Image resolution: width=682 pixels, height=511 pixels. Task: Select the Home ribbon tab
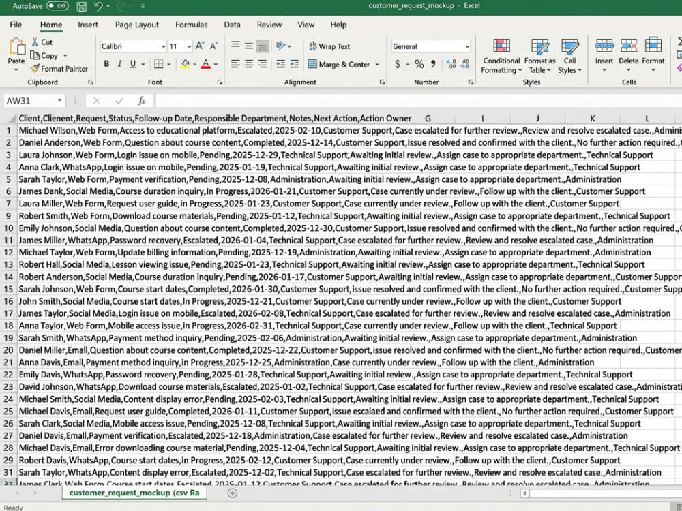[x=51, y=25]
